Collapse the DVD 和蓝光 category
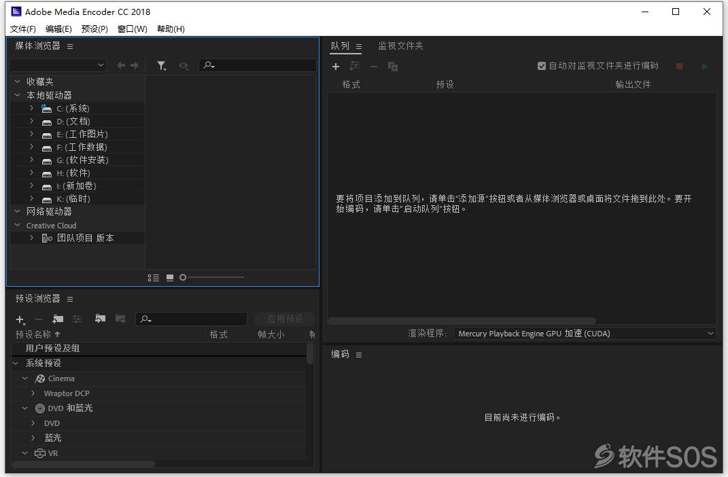 25,408
